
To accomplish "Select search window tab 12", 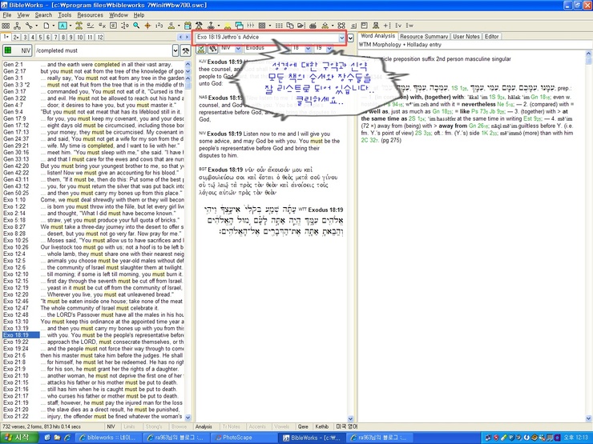I will [100, 37].
